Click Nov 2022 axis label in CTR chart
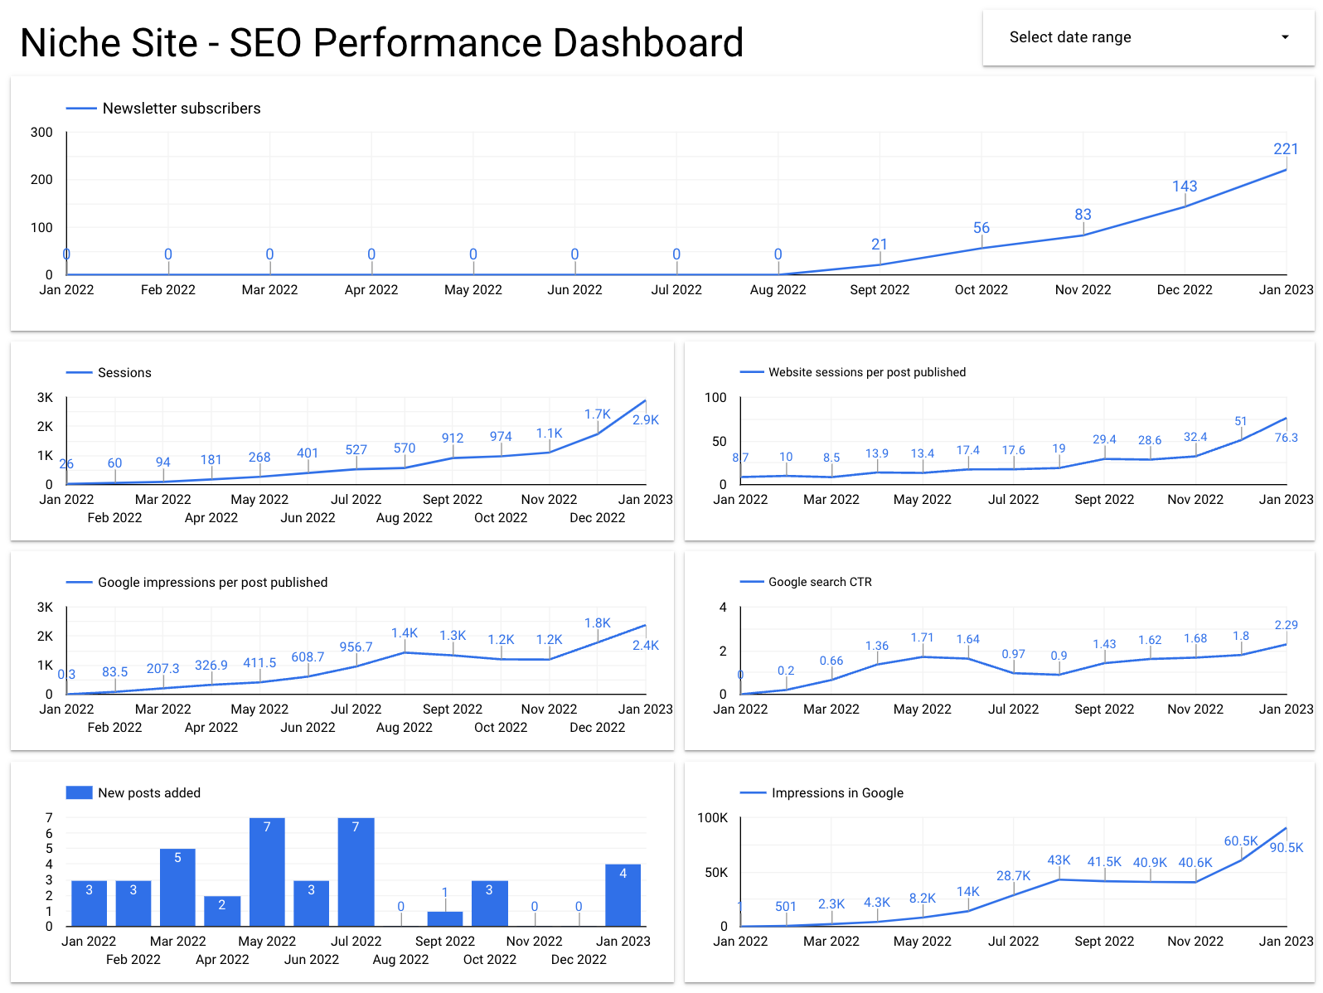Viewport: 1323px width, 993px height. click(x=1195, y=710)
